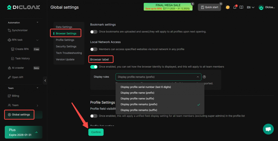Click the help question mark icon
278x141 pixels.
pyautogui.click(x=204, y=77)
